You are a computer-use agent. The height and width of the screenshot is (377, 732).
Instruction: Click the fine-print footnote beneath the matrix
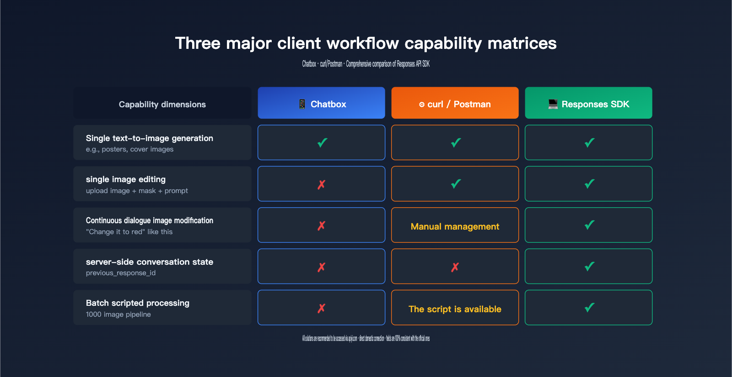tap(366, 339)
